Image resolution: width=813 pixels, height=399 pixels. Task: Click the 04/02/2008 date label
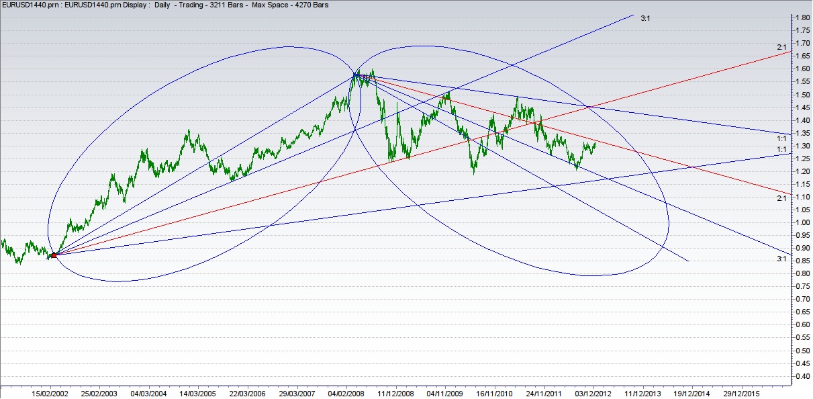(347, 393)
